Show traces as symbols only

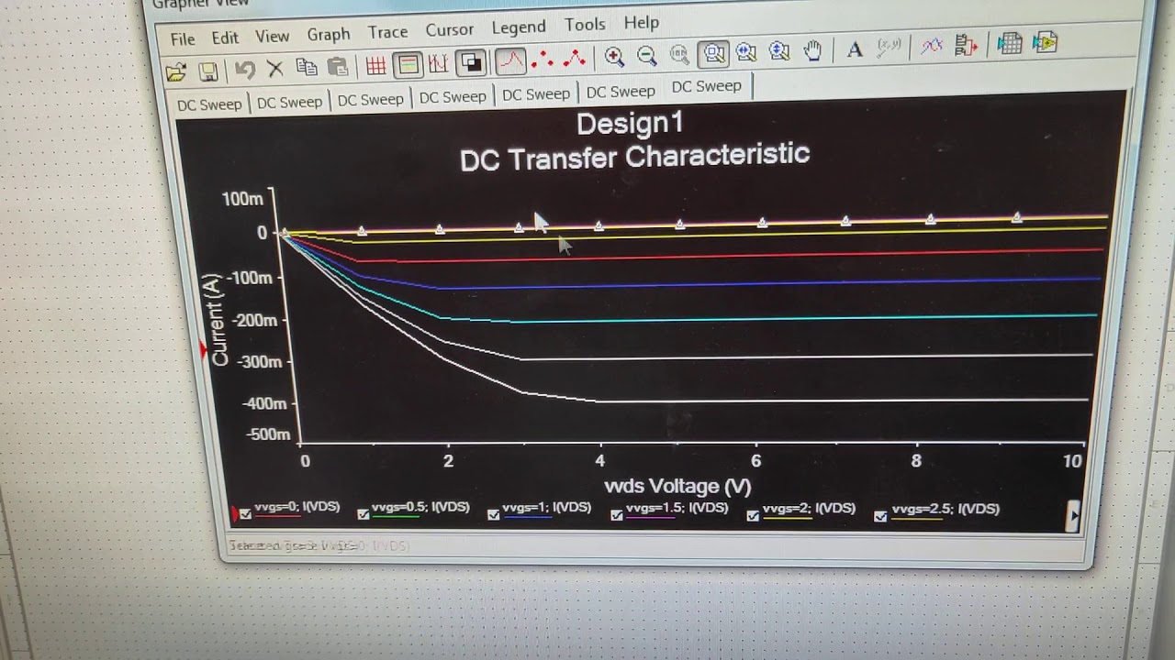543,60
